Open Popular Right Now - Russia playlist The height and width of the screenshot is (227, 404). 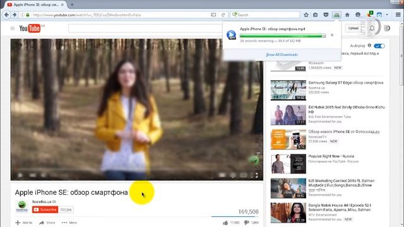coord(331,156)
